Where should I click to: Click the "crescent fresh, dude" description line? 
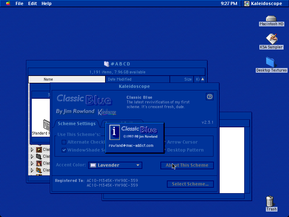156,107
